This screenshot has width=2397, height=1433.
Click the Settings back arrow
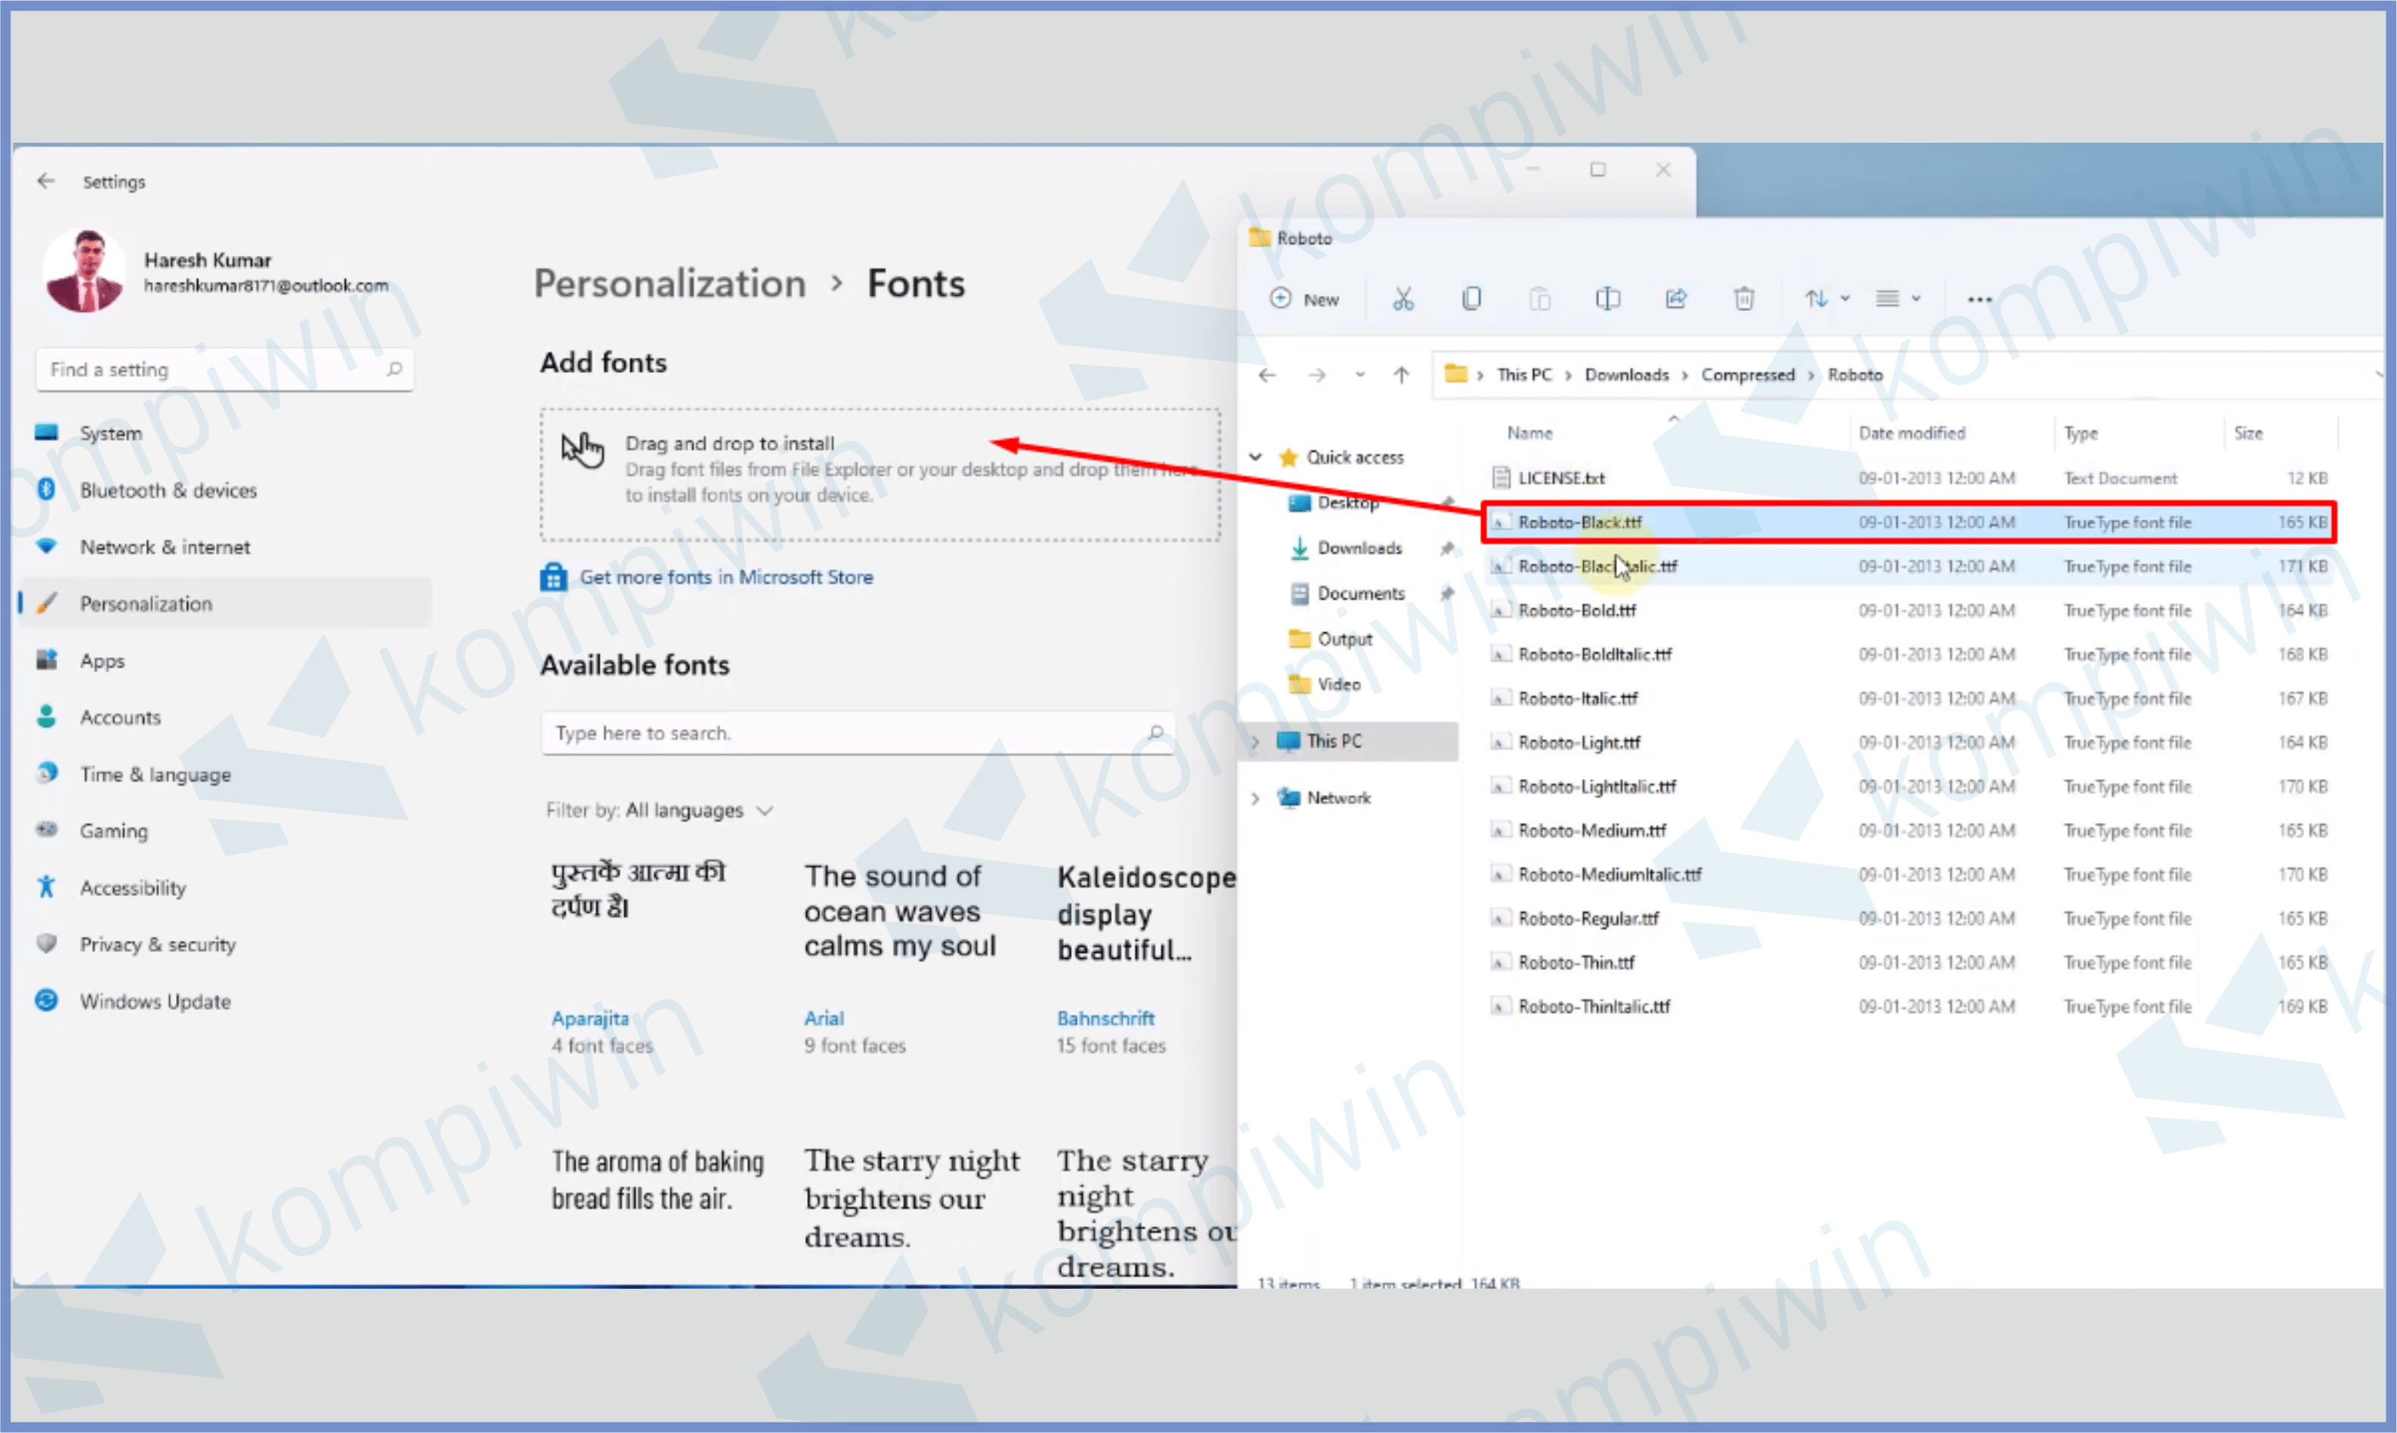46,181
